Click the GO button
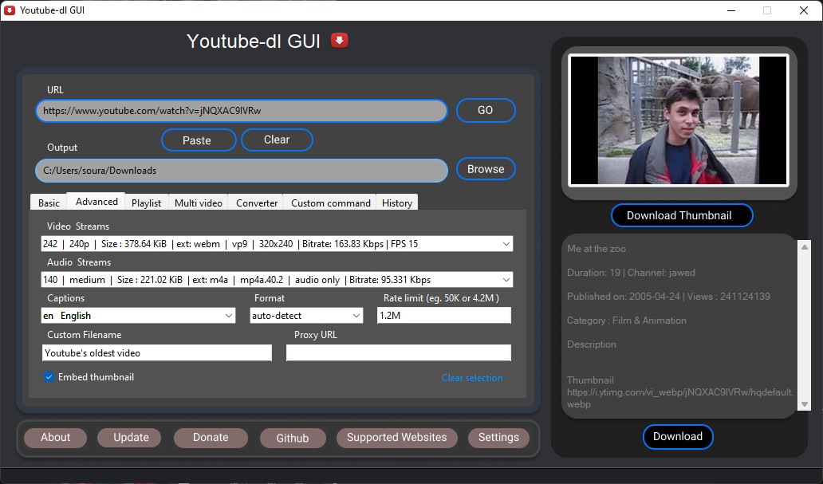This screenshot has height=484, width=823. pos(486,110)
